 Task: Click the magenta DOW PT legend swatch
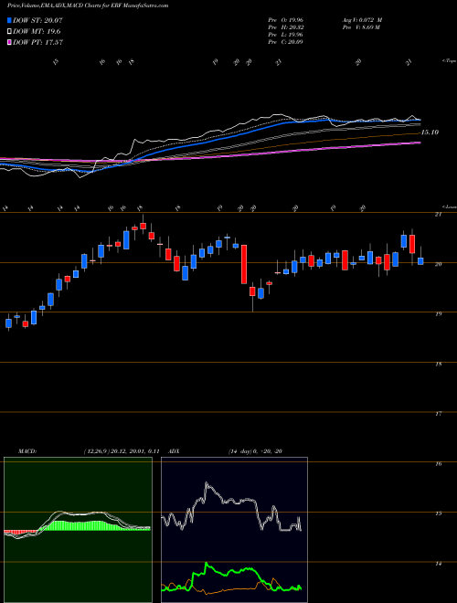pos(9,42)
